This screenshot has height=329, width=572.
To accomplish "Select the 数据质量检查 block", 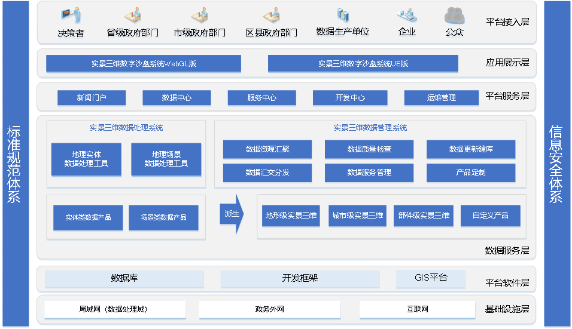I will click(x=369, y=149).
